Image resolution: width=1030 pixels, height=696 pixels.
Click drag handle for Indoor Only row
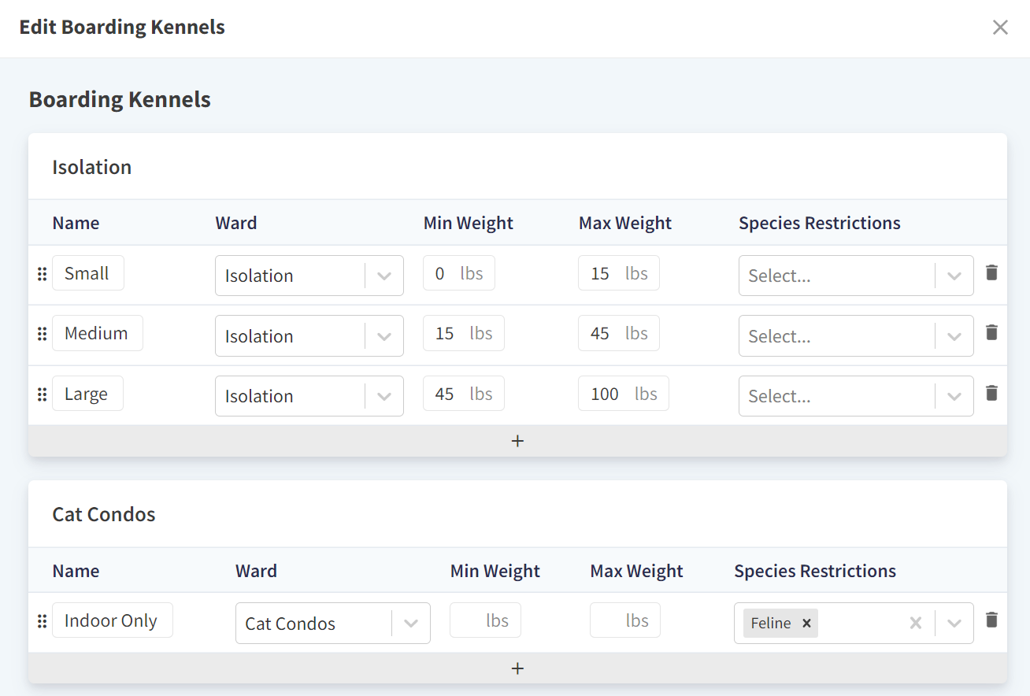[x=43, y=621]
